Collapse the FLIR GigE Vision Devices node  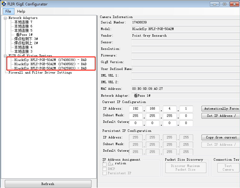click(5, 56)
